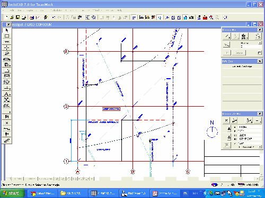
Task: Click the Cut scissors toolbar icon
Action: pyautogui.click(x=67, y=17)
